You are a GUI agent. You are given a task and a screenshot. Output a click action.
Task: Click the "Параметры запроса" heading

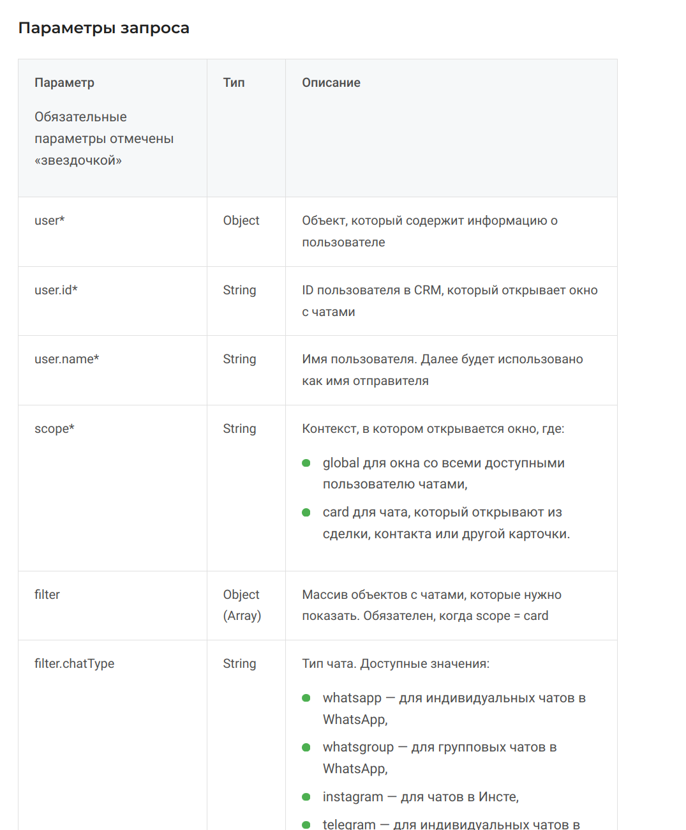pyautogui.click(x=103, y=28)
